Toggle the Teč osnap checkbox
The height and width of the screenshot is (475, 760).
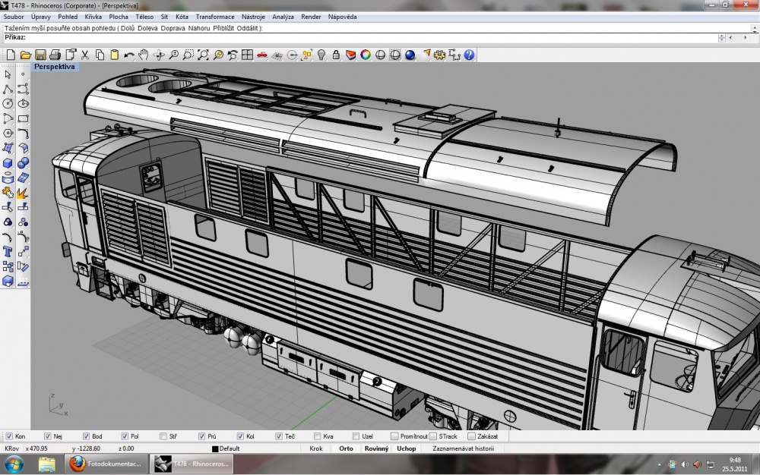pyautogui.click(x=279, y=436)
